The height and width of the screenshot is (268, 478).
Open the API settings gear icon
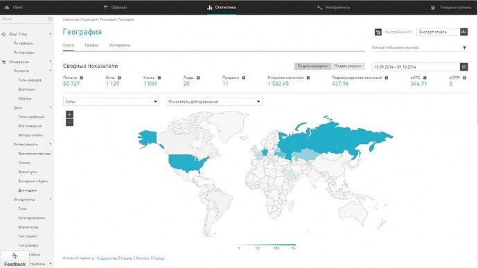click(378, 32)
